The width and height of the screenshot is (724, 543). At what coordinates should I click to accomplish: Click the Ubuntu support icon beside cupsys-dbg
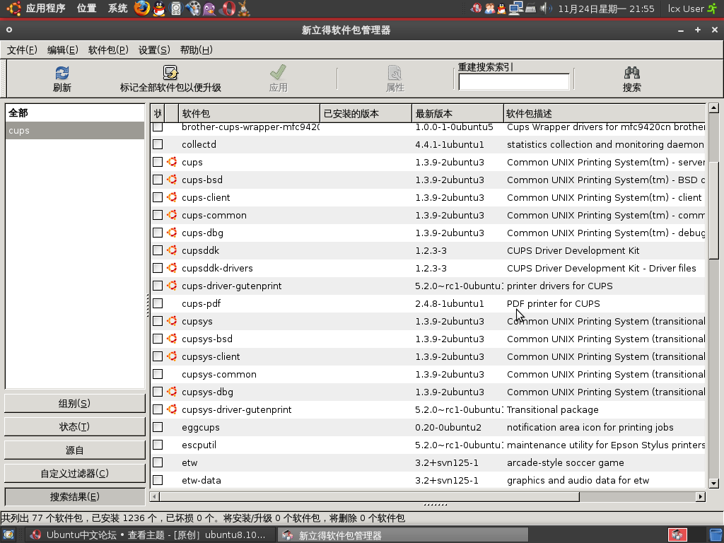click(172, 392)
